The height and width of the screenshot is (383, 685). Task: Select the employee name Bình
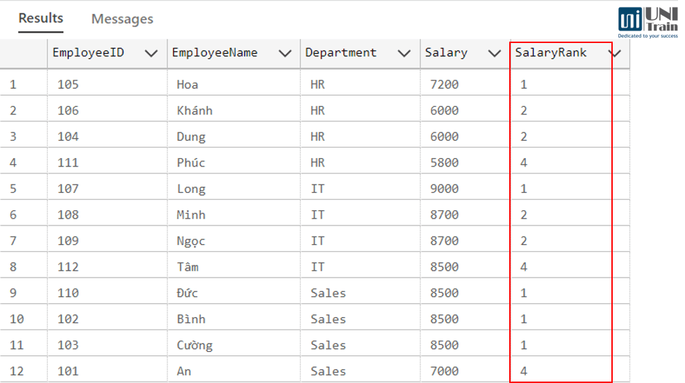coord(191,319)
